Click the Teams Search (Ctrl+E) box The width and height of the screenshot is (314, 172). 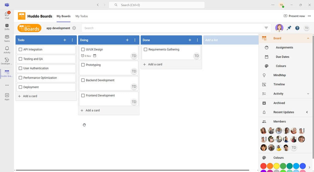(157, 5)
